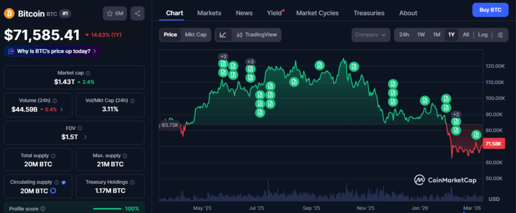Viewport: 516px width, 213px height.
Task: Click the #1 rank badge
Action: click(x=65, y=14)
